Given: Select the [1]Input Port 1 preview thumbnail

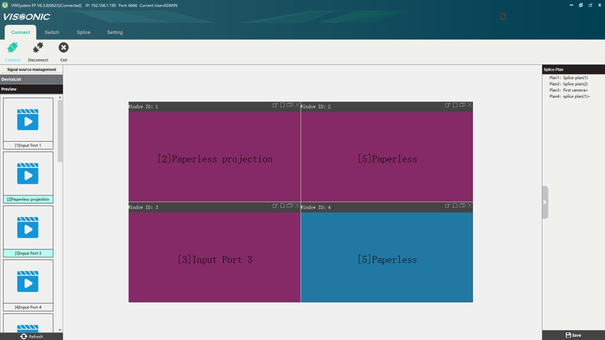Looking at the screenshot, I should (28, 123).
